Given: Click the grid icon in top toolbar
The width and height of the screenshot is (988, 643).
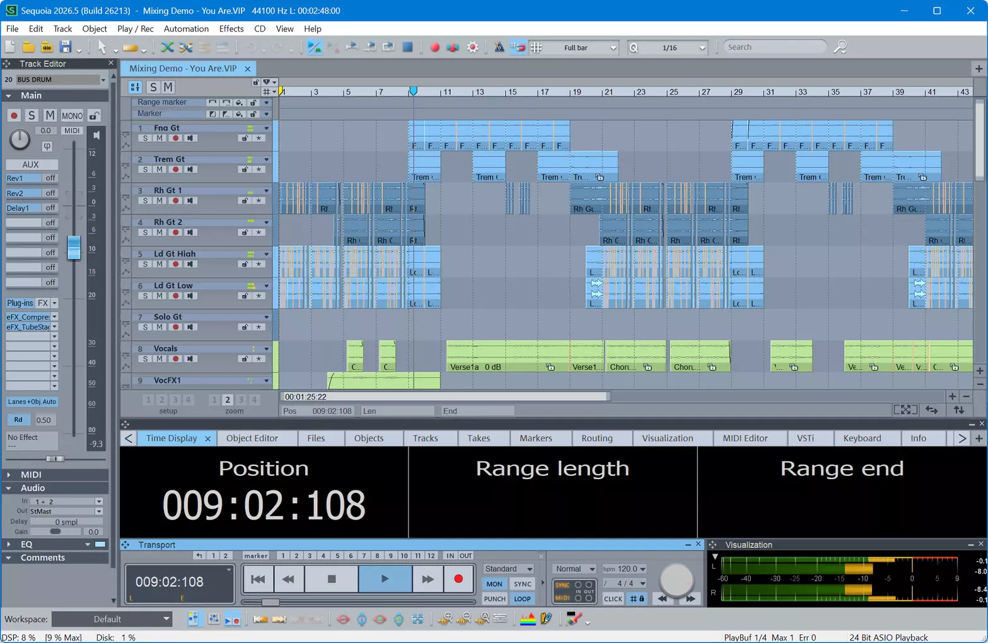Looking at the screenshot, I should click(x=537, y=47).
